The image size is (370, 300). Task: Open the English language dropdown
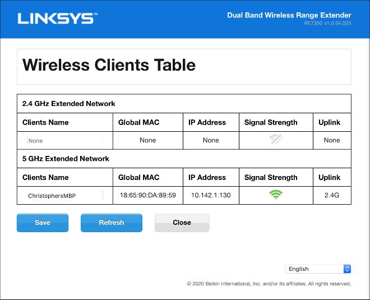coord(318,269)
